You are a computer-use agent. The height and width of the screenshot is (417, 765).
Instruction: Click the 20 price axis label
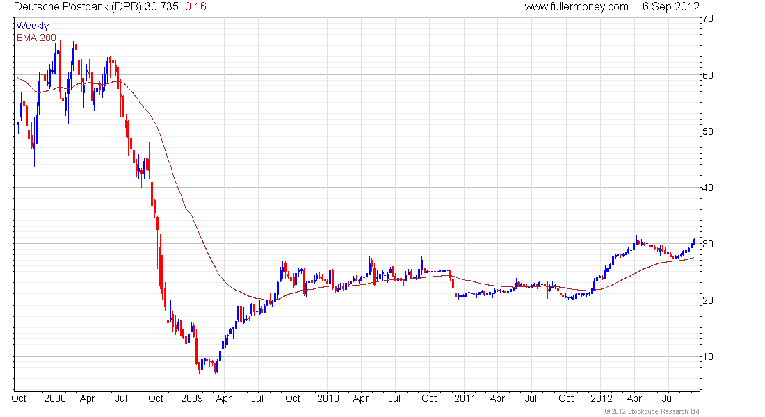(x=707, y=300)
